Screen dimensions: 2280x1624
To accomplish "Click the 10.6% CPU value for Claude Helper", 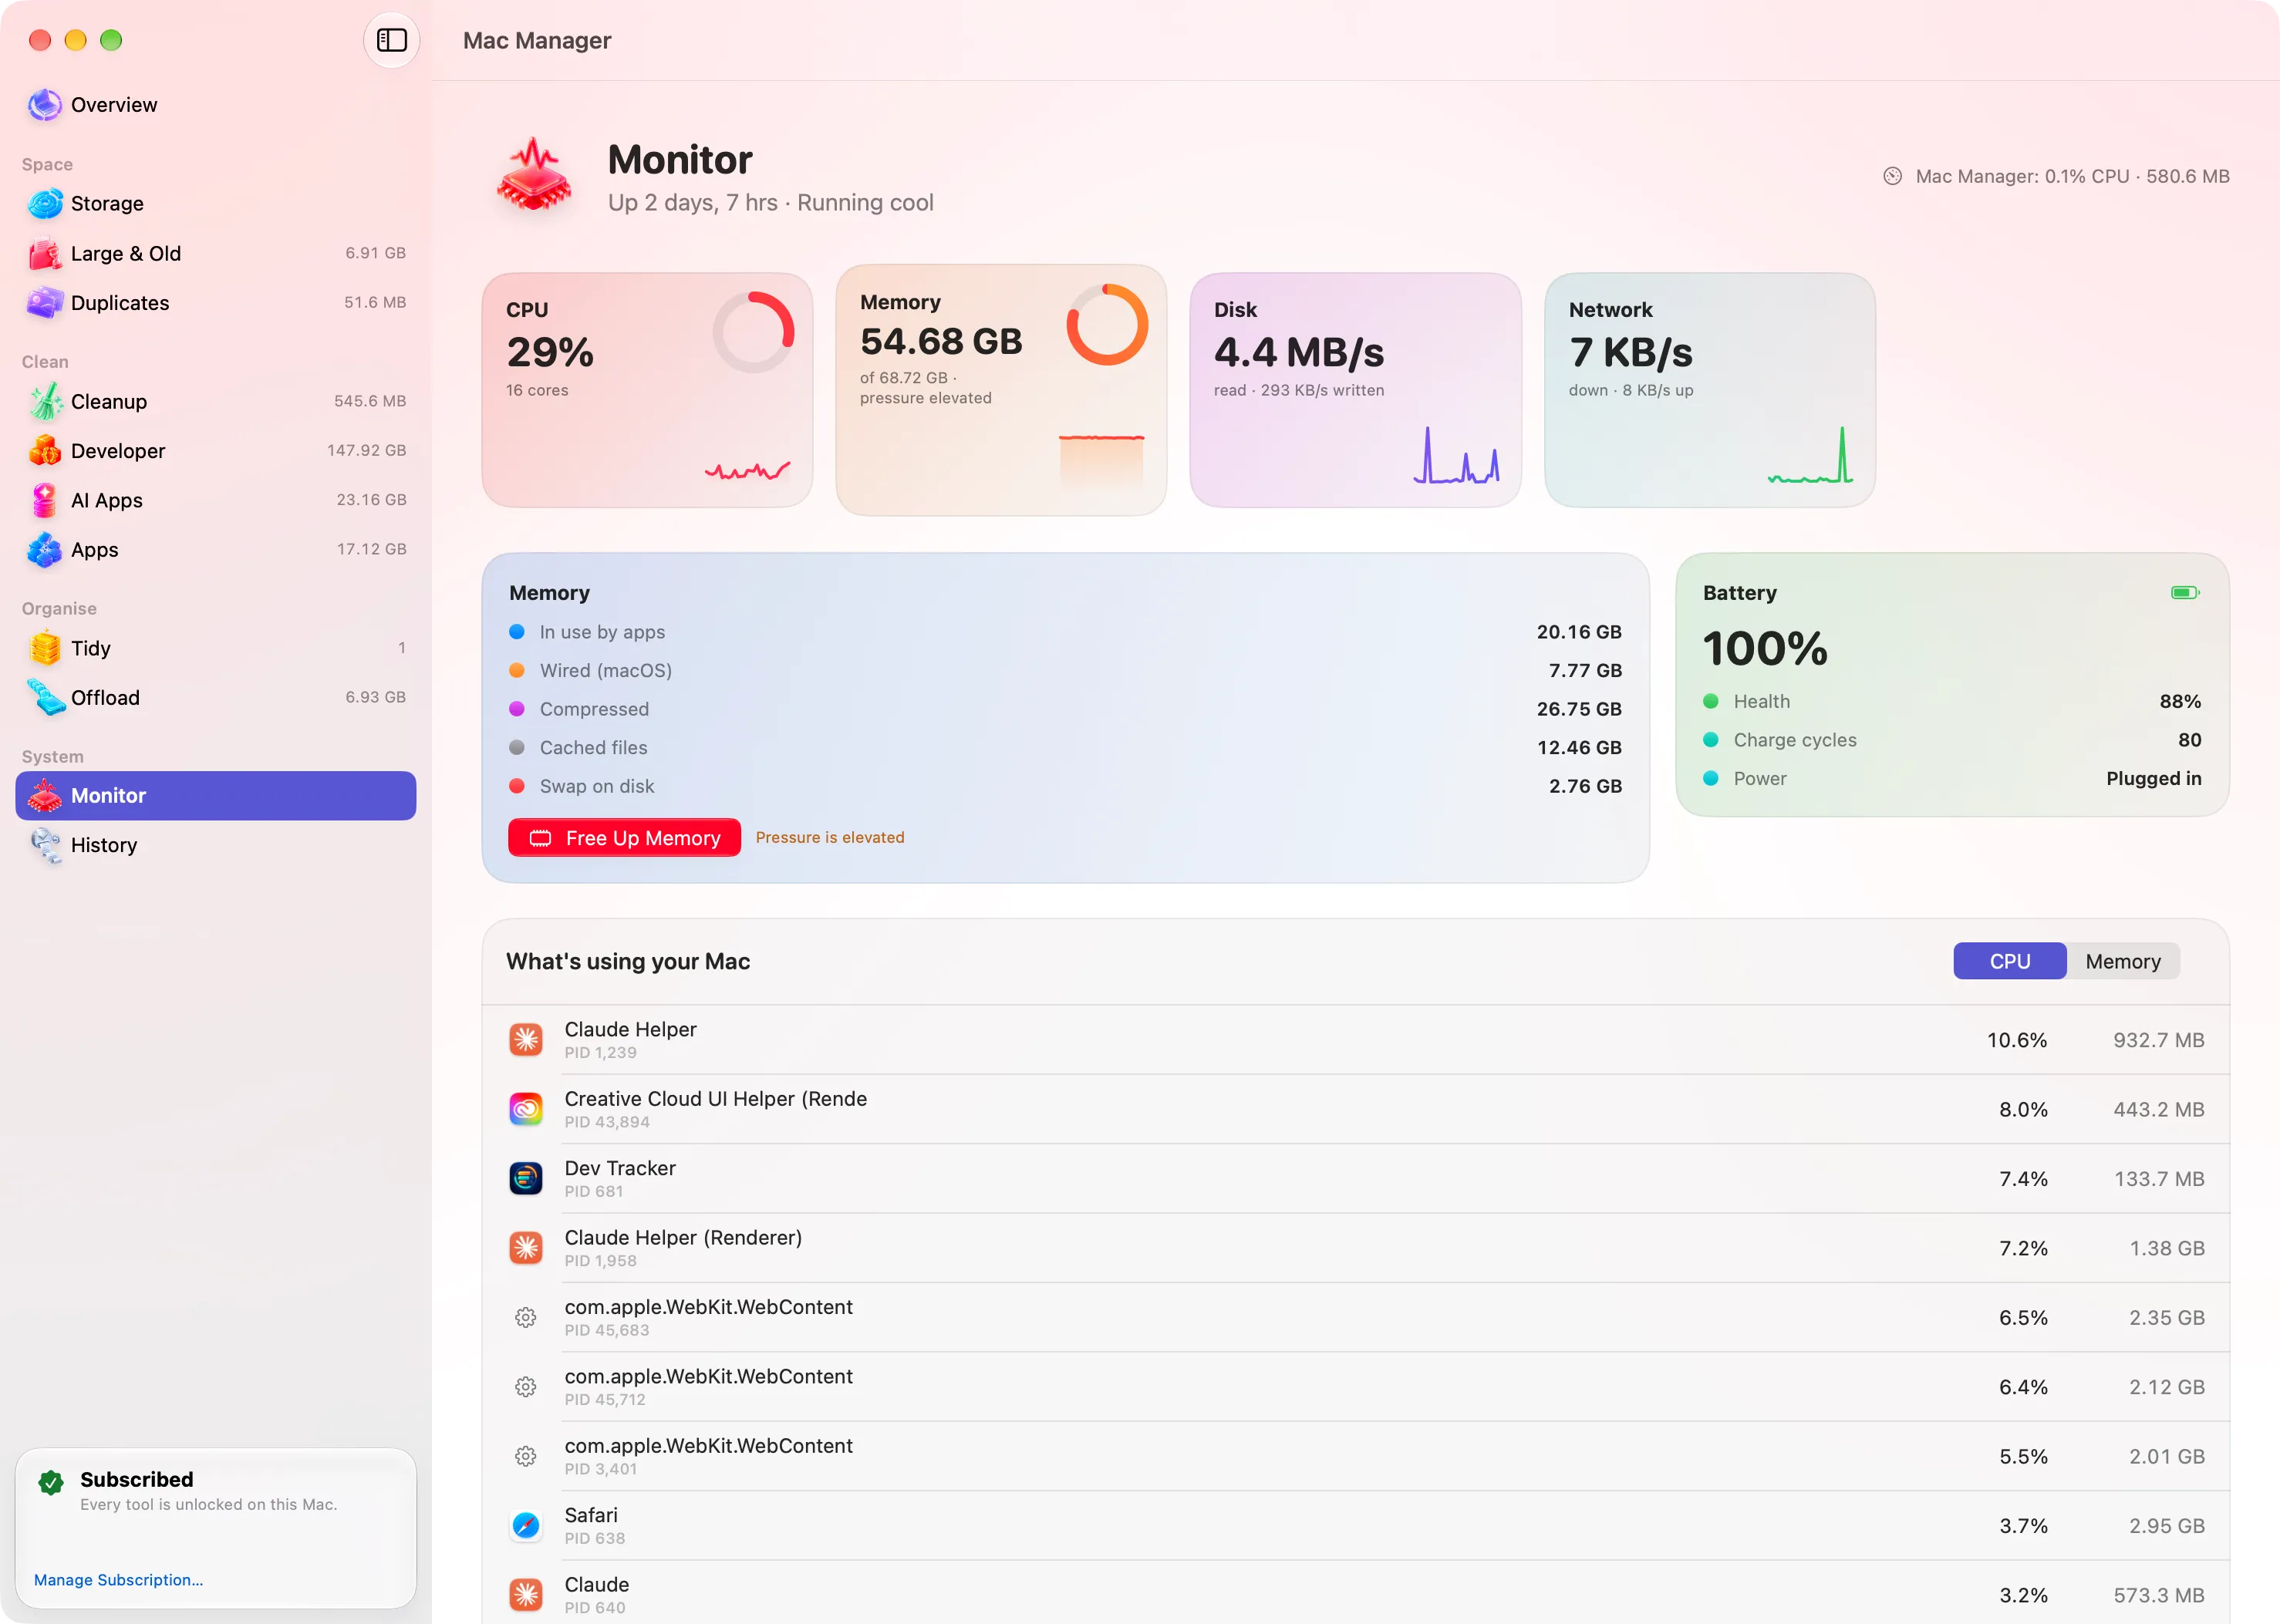I will [x=2016, y=1040].
